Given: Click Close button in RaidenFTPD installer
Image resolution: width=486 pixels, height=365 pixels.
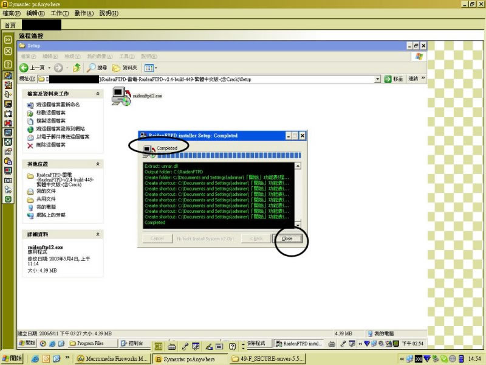Looking at the screenshot, I should (287, 238).
